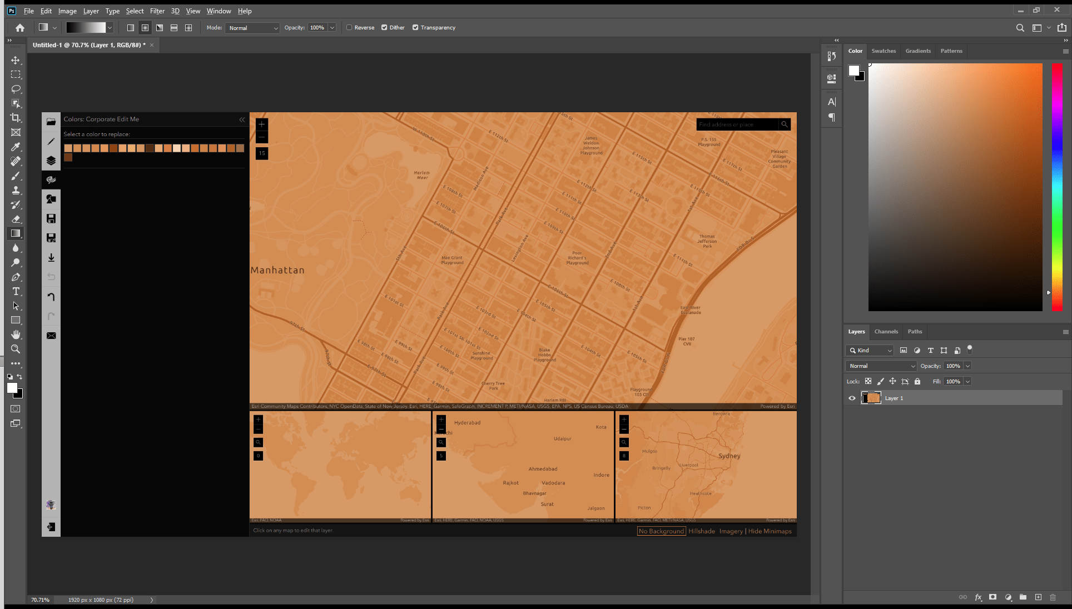Click the Find address or place field
Screen dimensions: 1072x609
(x=736, y=124)
